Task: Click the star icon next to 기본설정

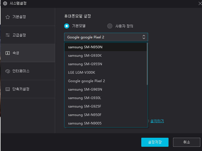Action: click(x=8, y=17)
